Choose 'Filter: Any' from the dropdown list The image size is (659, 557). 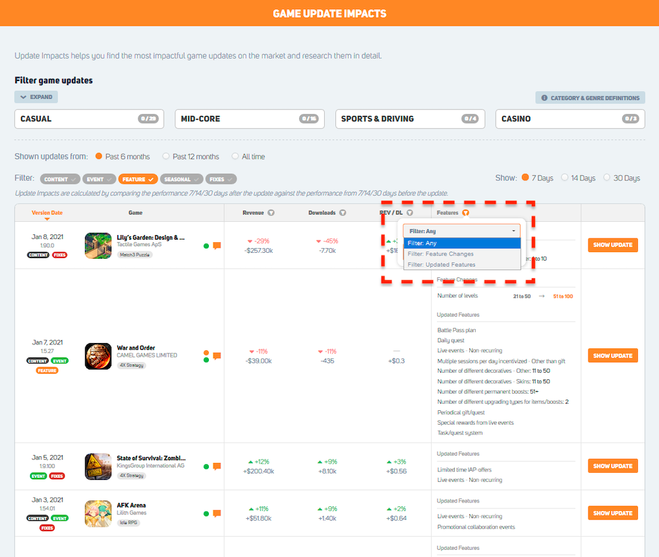point(463,243)
